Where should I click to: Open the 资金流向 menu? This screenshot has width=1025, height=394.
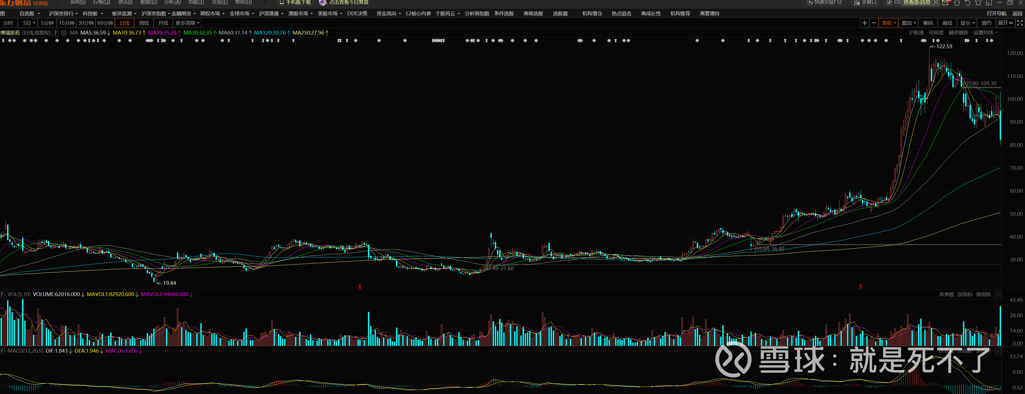(x=388, y=14)
